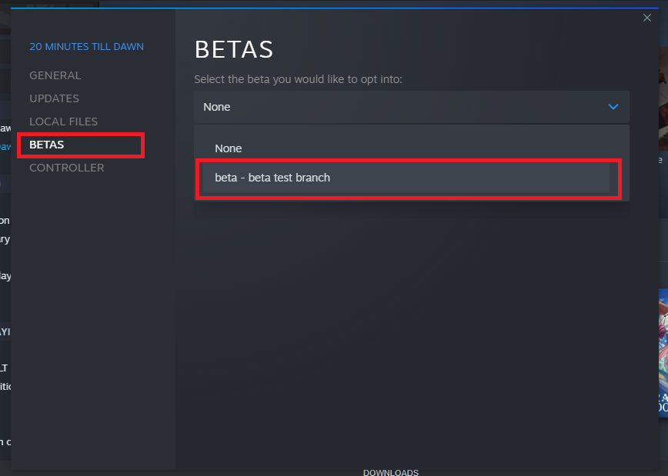This screenshot has height=476, width=668.
Task: Go to the Controller tab
Action: (66, 168)
